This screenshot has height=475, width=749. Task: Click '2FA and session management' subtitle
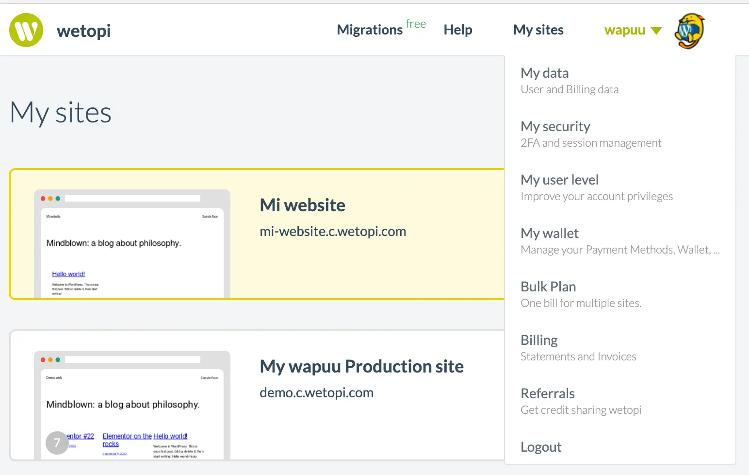tap(591, 143)
